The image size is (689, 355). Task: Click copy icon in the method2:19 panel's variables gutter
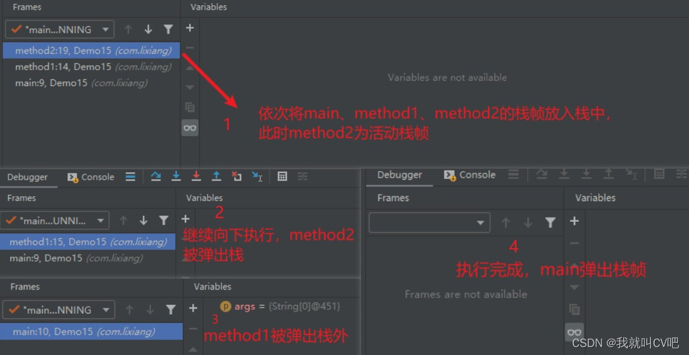190,107
